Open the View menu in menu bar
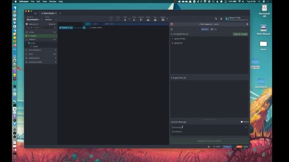 pyautogui.click(x=44, y=1)
